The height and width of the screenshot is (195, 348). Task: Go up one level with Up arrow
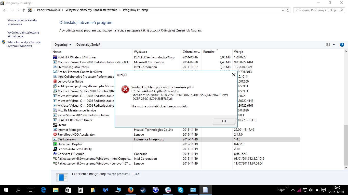point(24,10)
